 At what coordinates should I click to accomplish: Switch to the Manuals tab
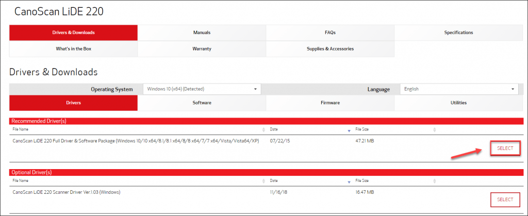tap(202, 32)
